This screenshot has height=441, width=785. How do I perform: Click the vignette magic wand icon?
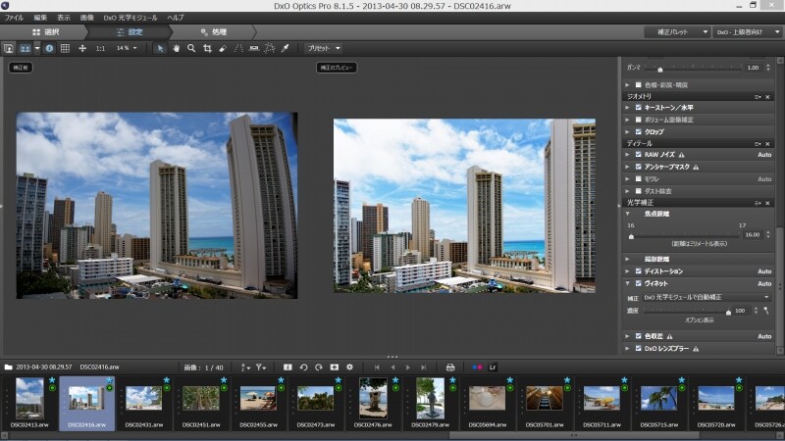766,311
